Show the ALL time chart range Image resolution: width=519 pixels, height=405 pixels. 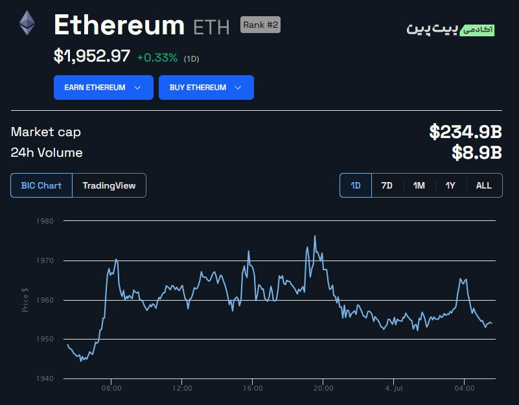coord(484,185)
